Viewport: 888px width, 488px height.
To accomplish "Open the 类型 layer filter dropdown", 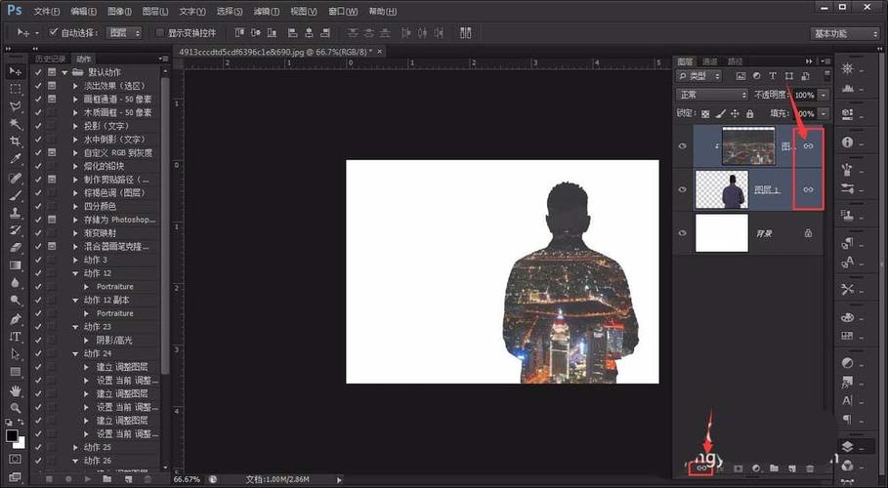I will tap(698, 76).
